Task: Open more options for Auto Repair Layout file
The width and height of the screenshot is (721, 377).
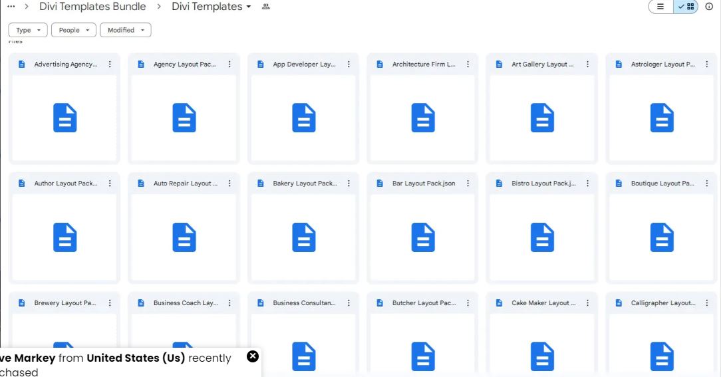Action: (229, 184)
